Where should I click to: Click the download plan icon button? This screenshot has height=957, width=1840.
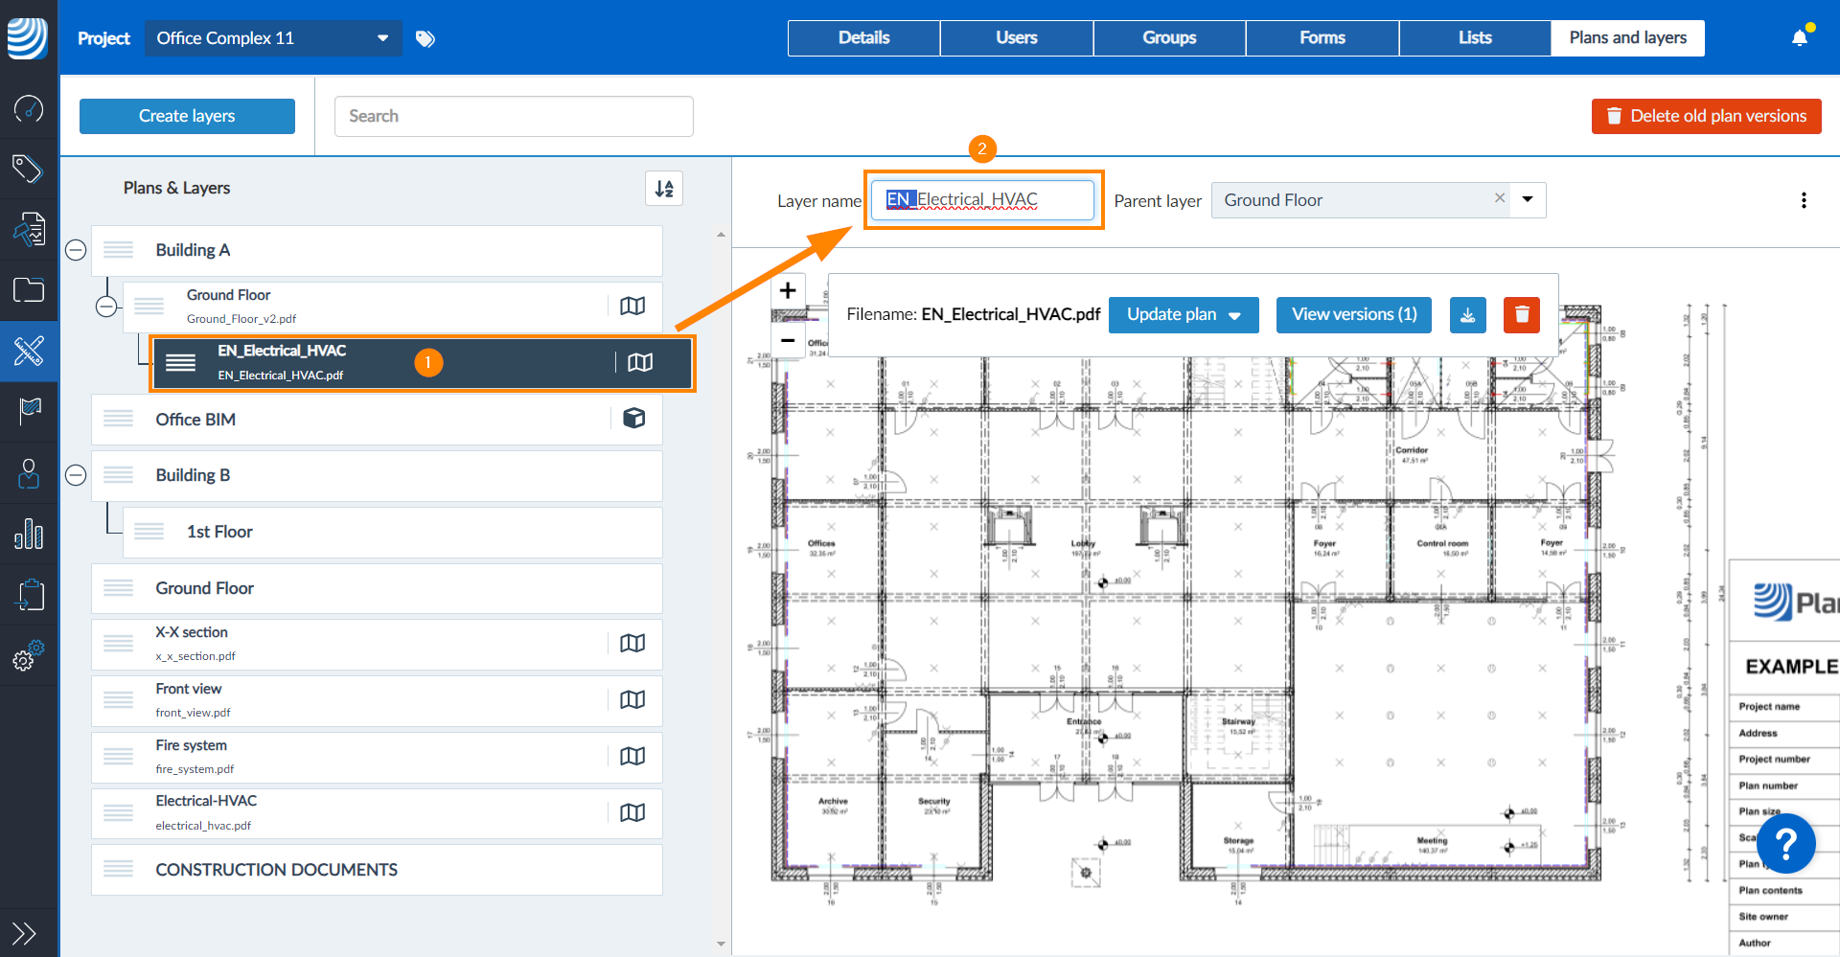[1467, 315]
